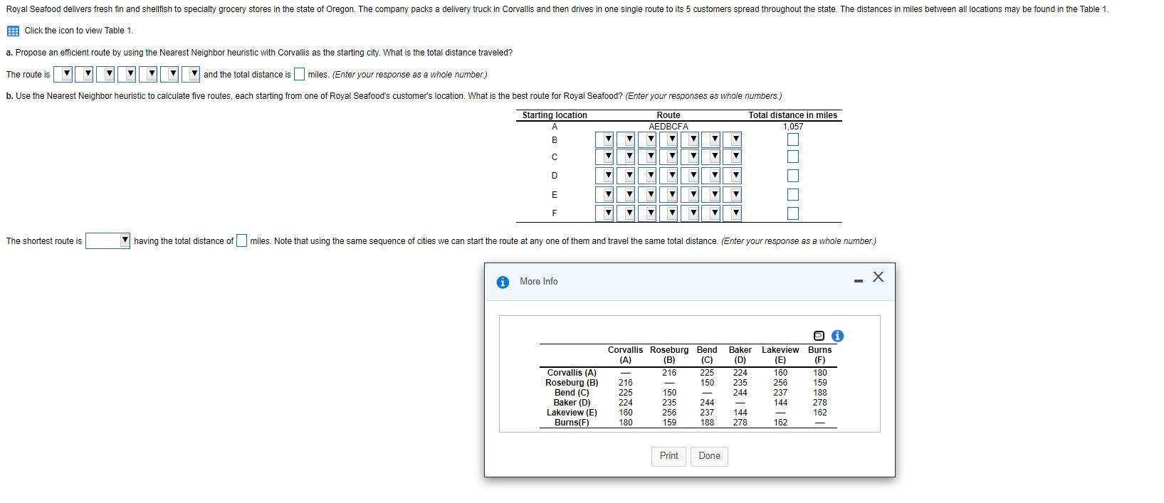Open the fourth dropdown of 'The route is' line
Viewport: 1164px width, 503px height.
[x=127, y=74]
